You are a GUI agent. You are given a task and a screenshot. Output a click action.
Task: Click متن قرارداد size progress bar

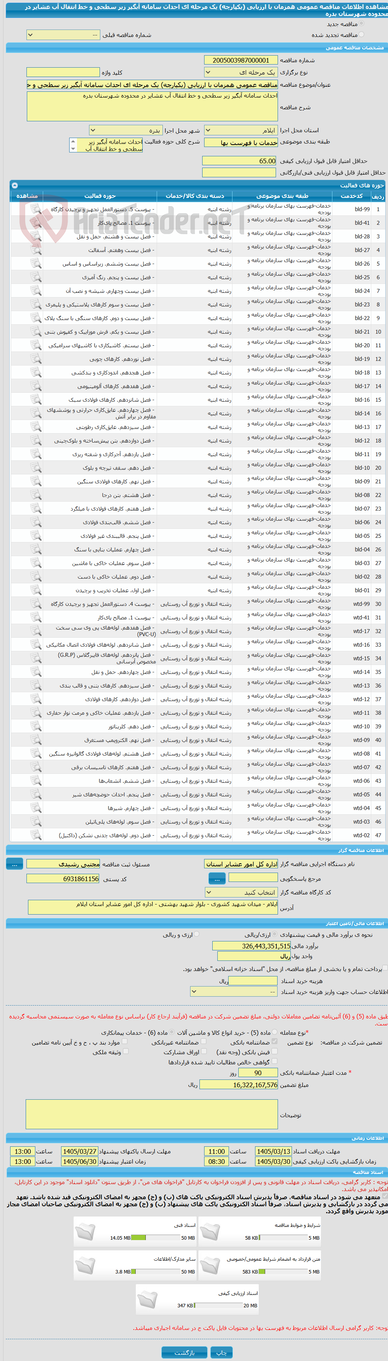point(283,1272)
